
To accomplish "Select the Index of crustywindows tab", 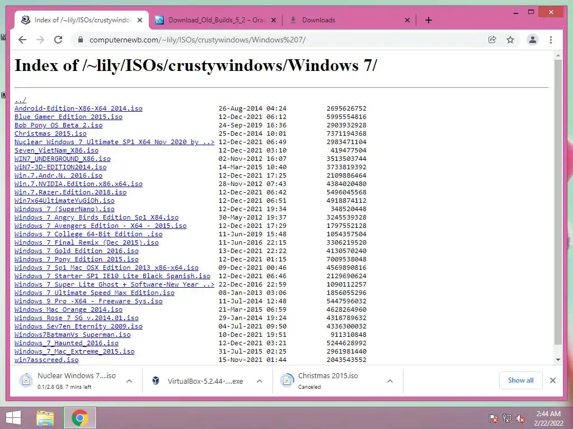I will (x=82, y=20).
